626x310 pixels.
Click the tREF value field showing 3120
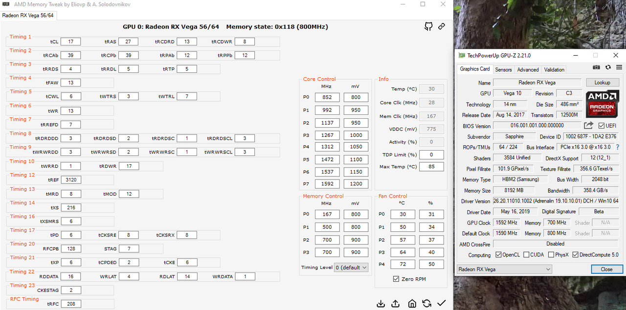pyautogui.click(x=71, y=180)
